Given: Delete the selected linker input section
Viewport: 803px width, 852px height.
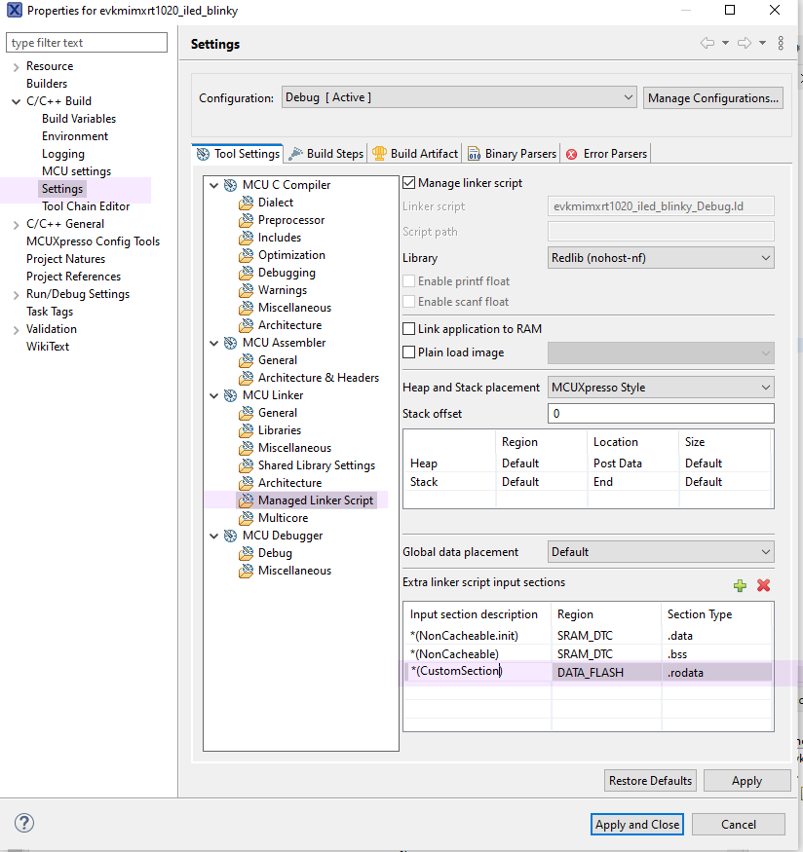Looking at the screenshot, I should (x=763, y=585).
